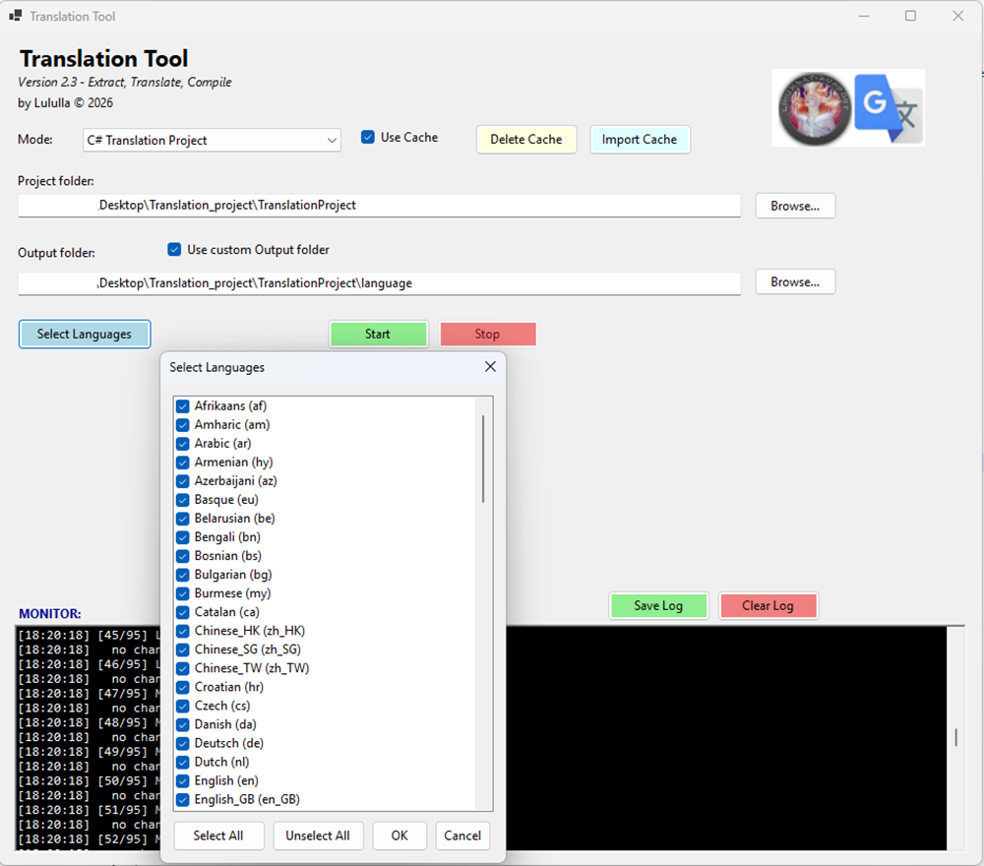Uncheck the Chinese_SG (zh_SG) checkbox
984x866 pixels.
[x=183, y=649]
